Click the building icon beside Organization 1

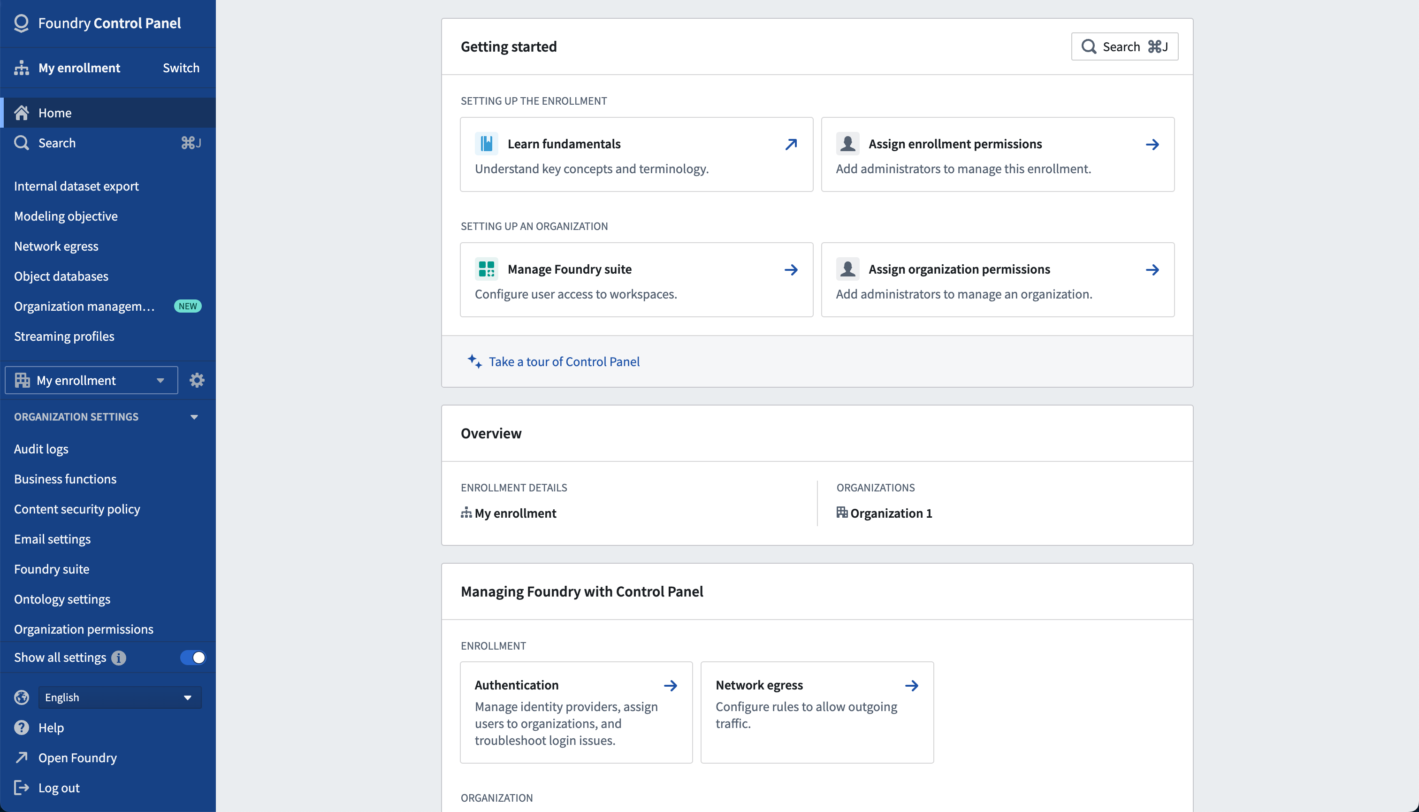(841, 512)
